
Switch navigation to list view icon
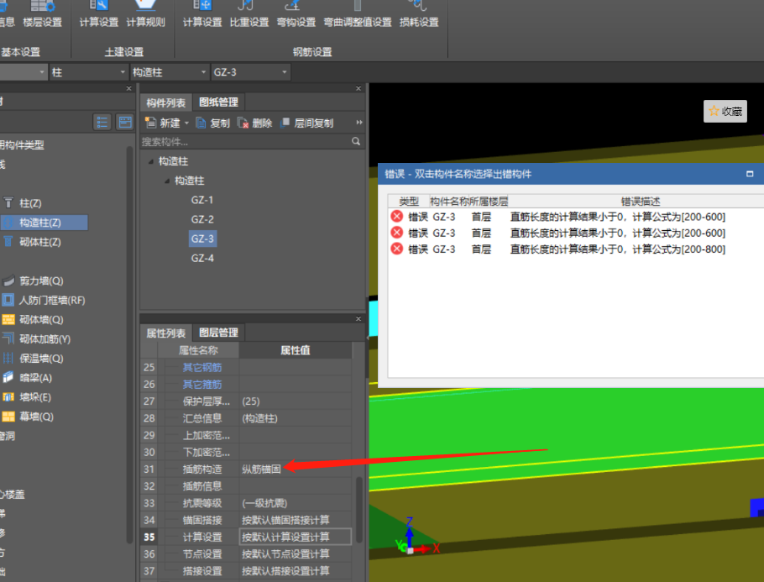tap(102, 122)
